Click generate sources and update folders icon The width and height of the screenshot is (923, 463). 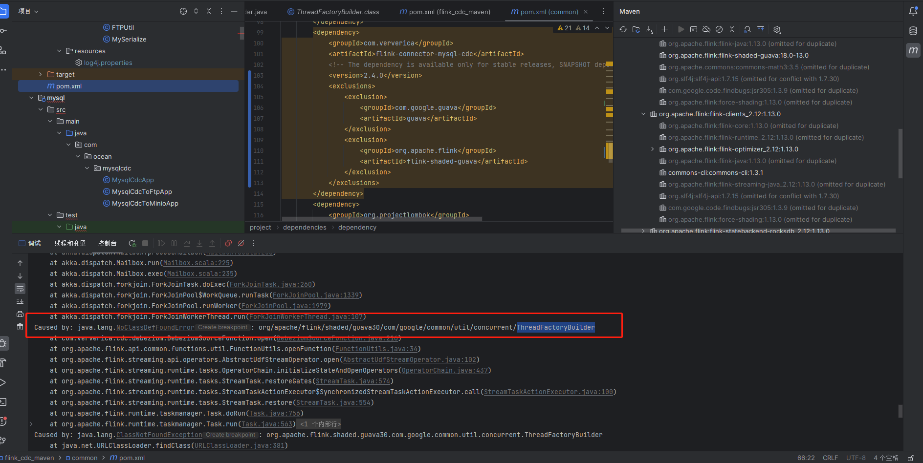[636, 29]
